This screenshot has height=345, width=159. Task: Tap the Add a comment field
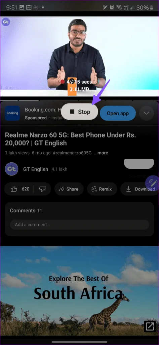coord(79,225)
